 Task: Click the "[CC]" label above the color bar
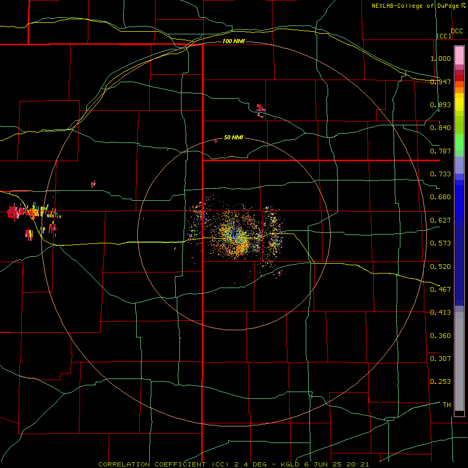444,36
